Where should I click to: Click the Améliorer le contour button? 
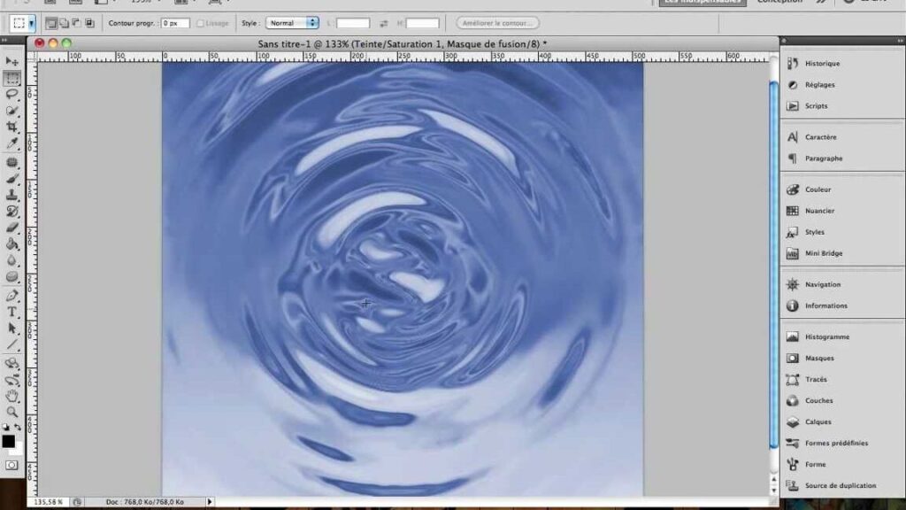point(497,23)
